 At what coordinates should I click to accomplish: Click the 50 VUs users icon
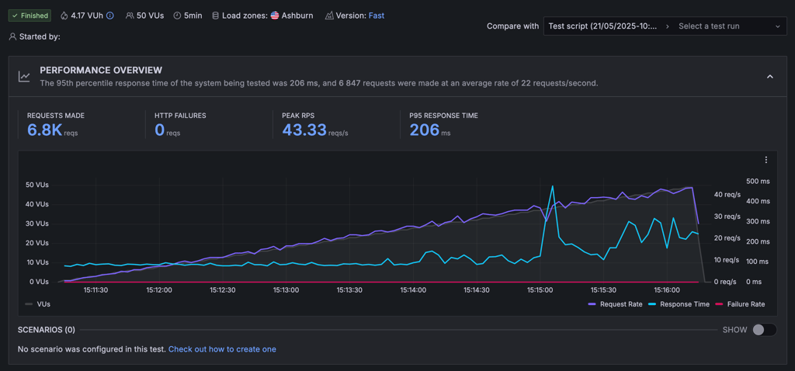[x=130, y=16]
